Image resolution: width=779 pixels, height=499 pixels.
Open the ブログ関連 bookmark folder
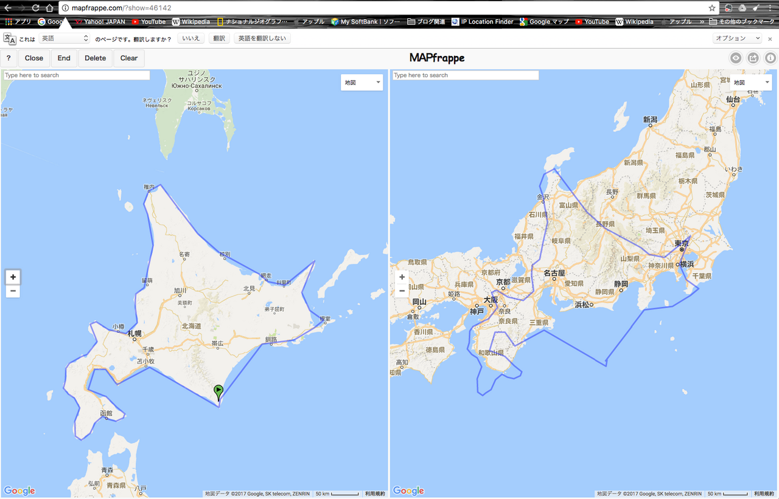(426, 21)
